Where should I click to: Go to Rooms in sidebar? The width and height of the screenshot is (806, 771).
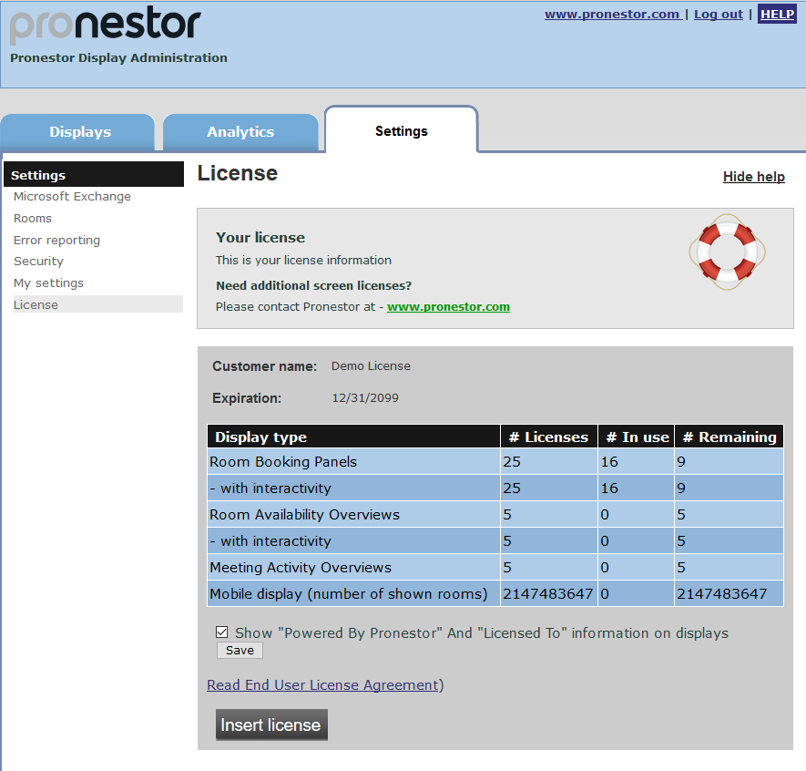coord(33,219)
